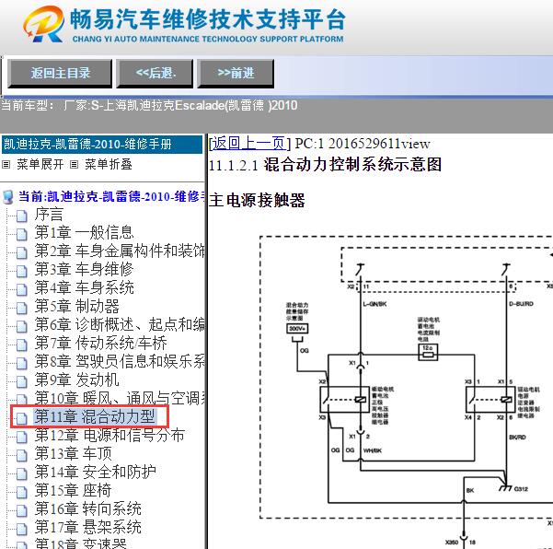The width and height of the screenshot is (553, 549).
Task: Open 第12章 电源和信号分布
Action: (109, 435)
